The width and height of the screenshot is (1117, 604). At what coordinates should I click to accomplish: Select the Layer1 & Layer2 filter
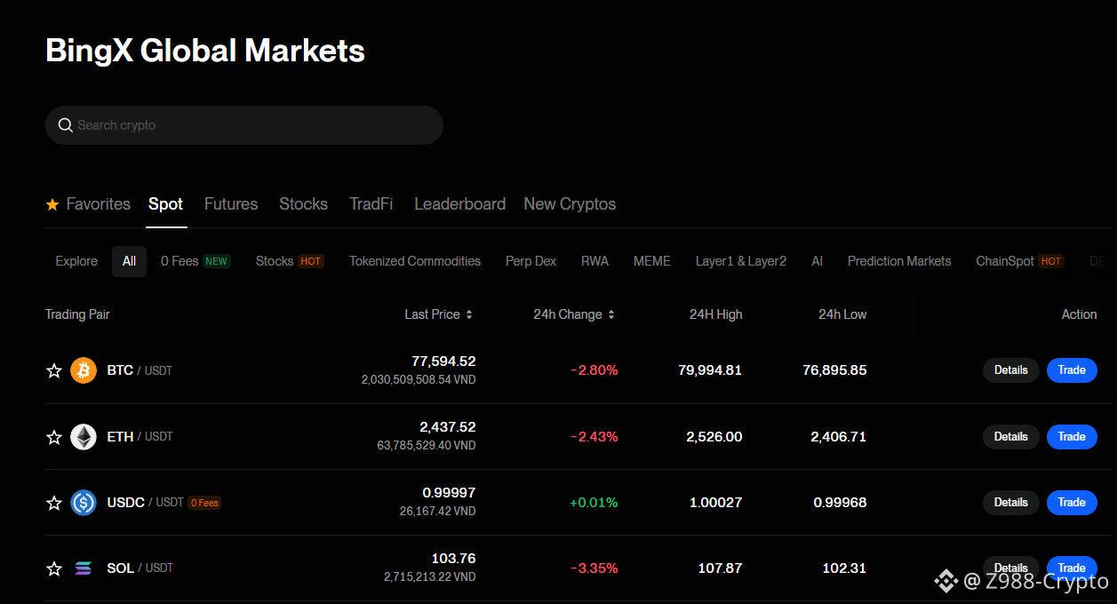[741, 261]
